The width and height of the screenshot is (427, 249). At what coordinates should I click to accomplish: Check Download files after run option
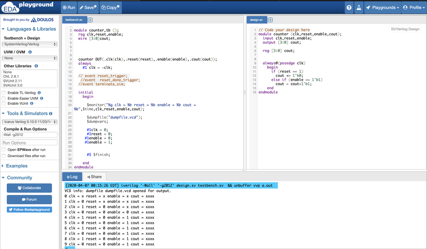(4, 156)
